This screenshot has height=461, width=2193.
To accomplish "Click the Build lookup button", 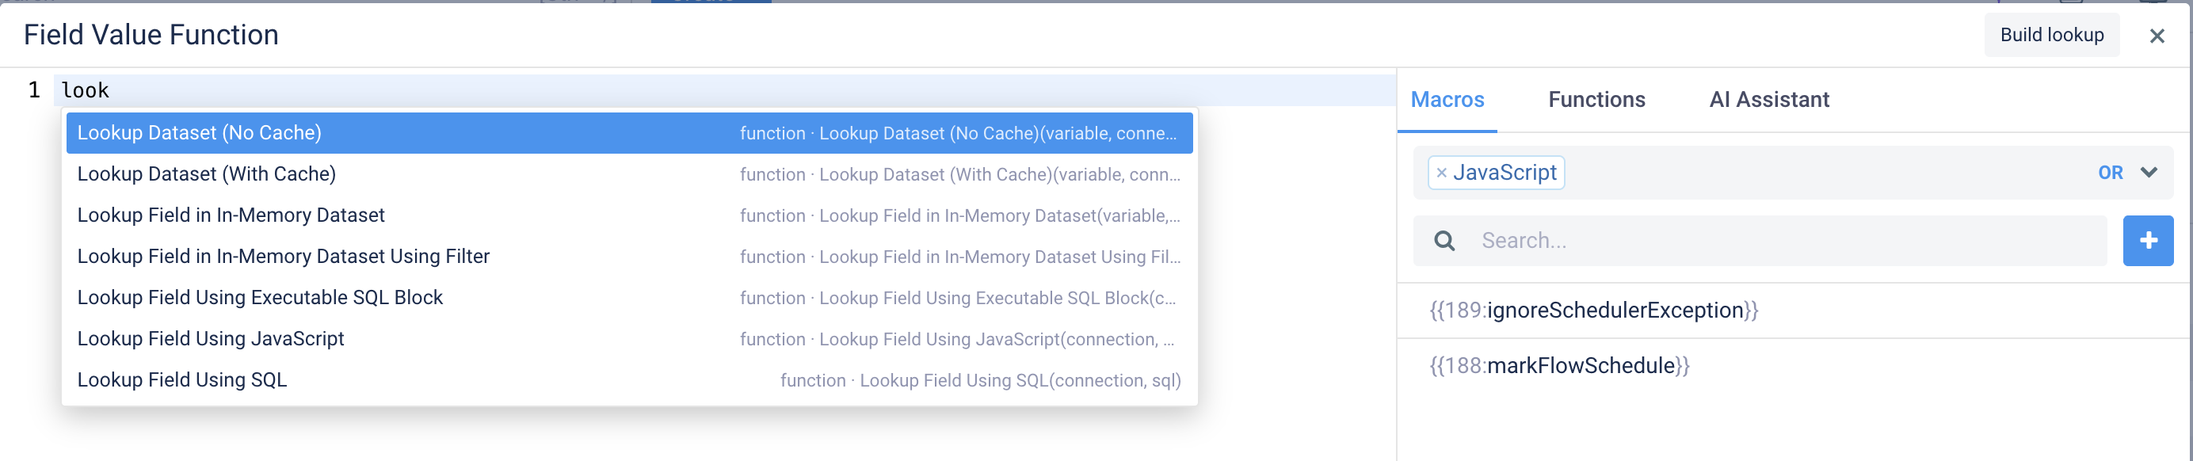I will point(2051,35).
